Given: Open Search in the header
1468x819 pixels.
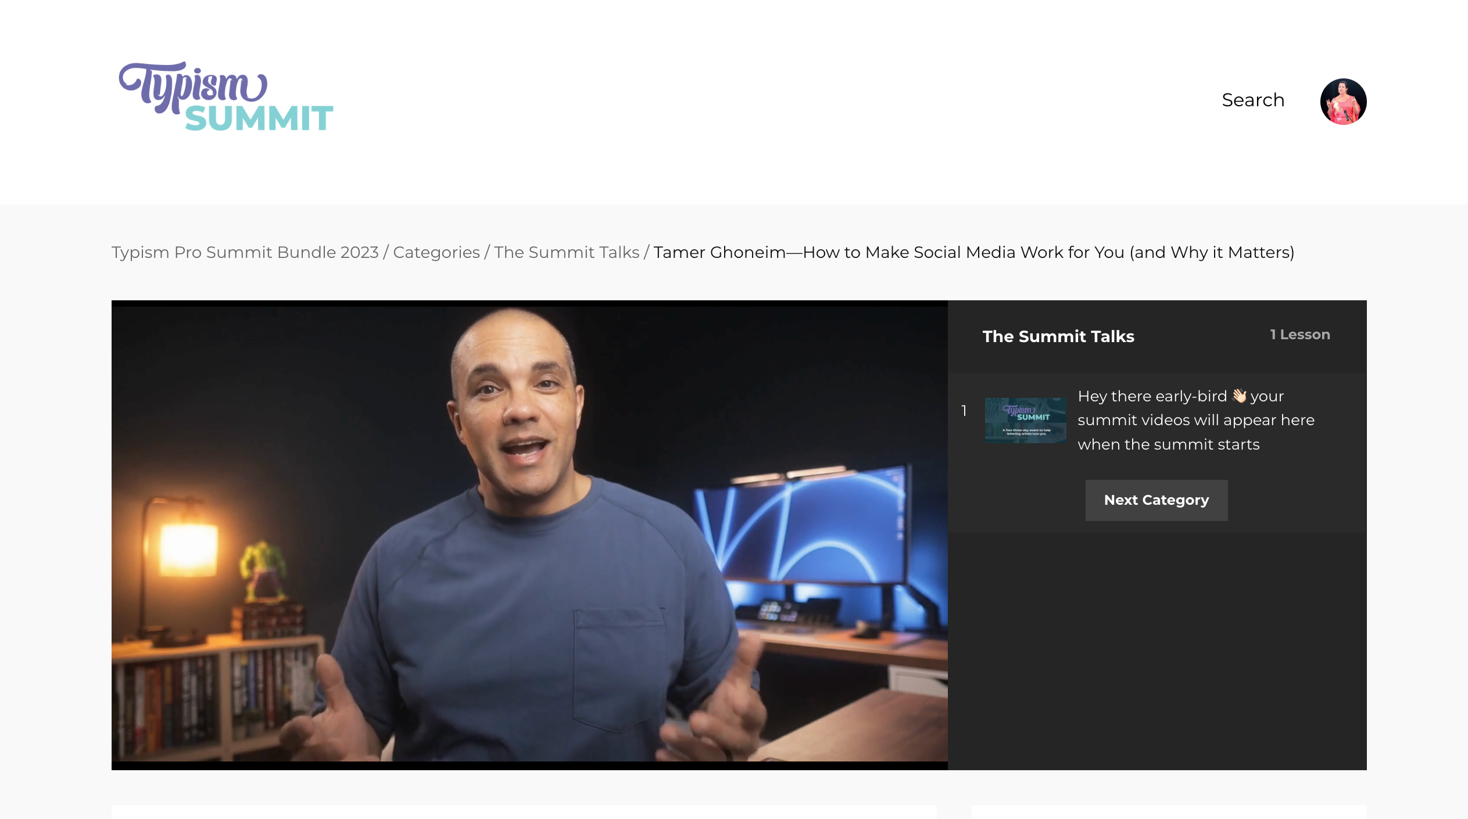Looking at the screenshot, I should pos(1253,100).
